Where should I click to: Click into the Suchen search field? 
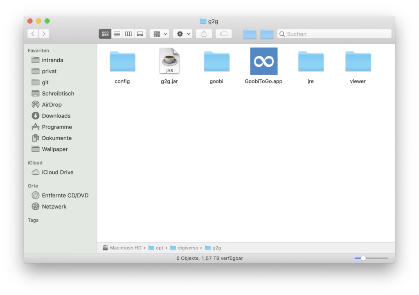point(334,34)
